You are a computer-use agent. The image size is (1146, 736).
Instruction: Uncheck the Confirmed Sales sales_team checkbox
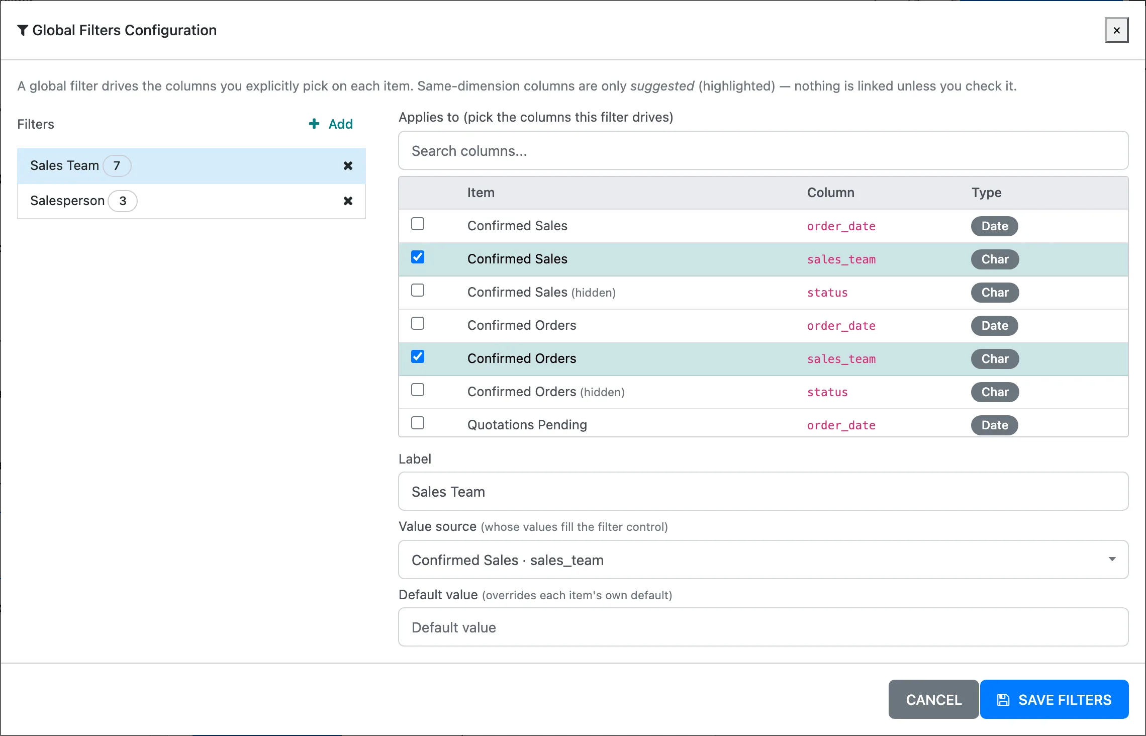[418, 257]
